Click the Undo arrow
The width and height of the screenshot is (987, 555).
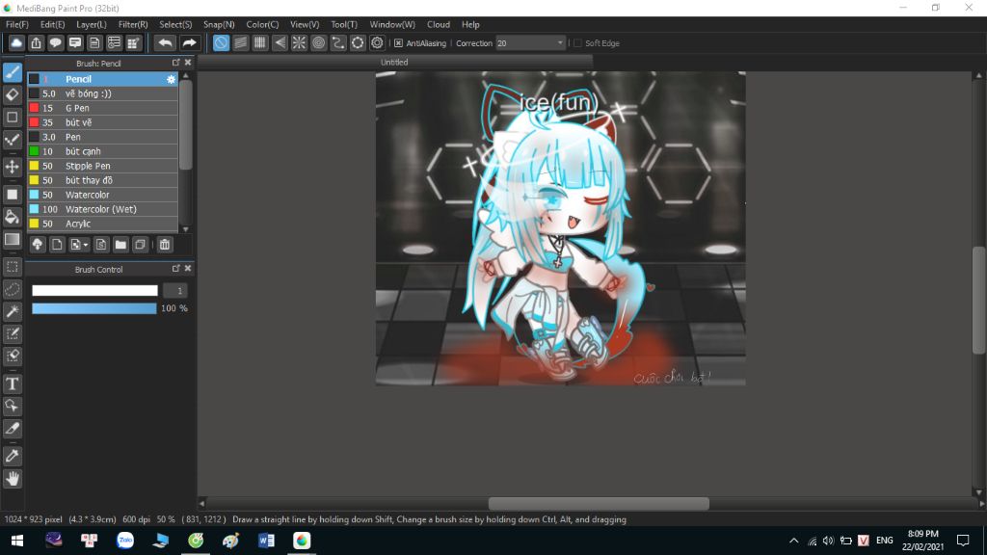165,42
